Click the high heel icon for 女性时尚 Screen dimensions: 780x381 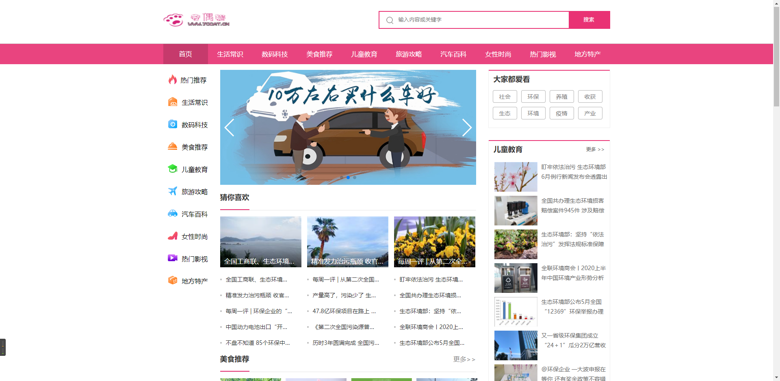173,236
